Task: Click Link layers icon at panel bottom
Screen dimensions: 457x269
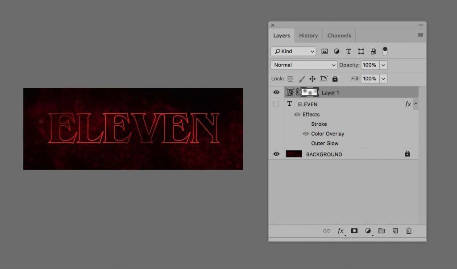Action: click(327, 231)
